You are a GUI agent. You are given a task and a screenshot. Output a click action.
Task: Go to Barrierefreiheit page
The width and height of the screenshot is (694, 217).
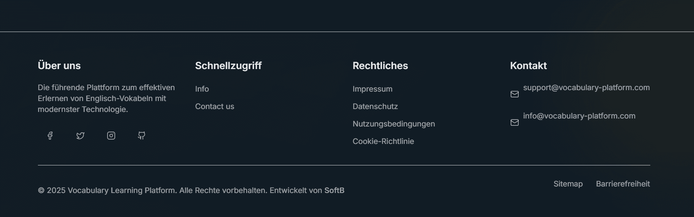click(x=623, y=184)
